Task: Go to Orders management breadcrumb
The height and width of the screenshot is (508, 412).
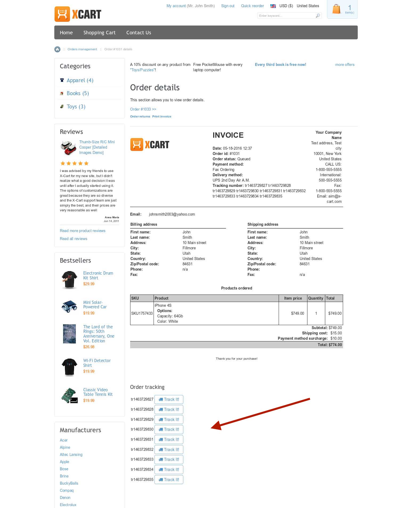Action: [x=82, y=49]
